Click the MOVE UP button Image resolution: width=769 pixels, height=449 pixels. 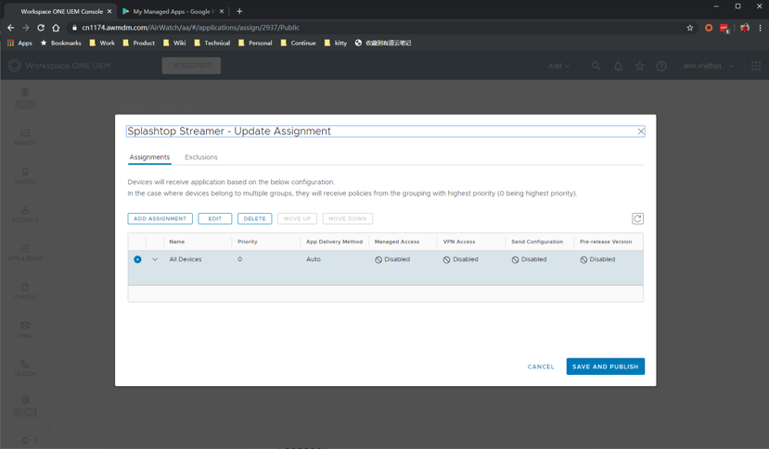click(297, 218)
